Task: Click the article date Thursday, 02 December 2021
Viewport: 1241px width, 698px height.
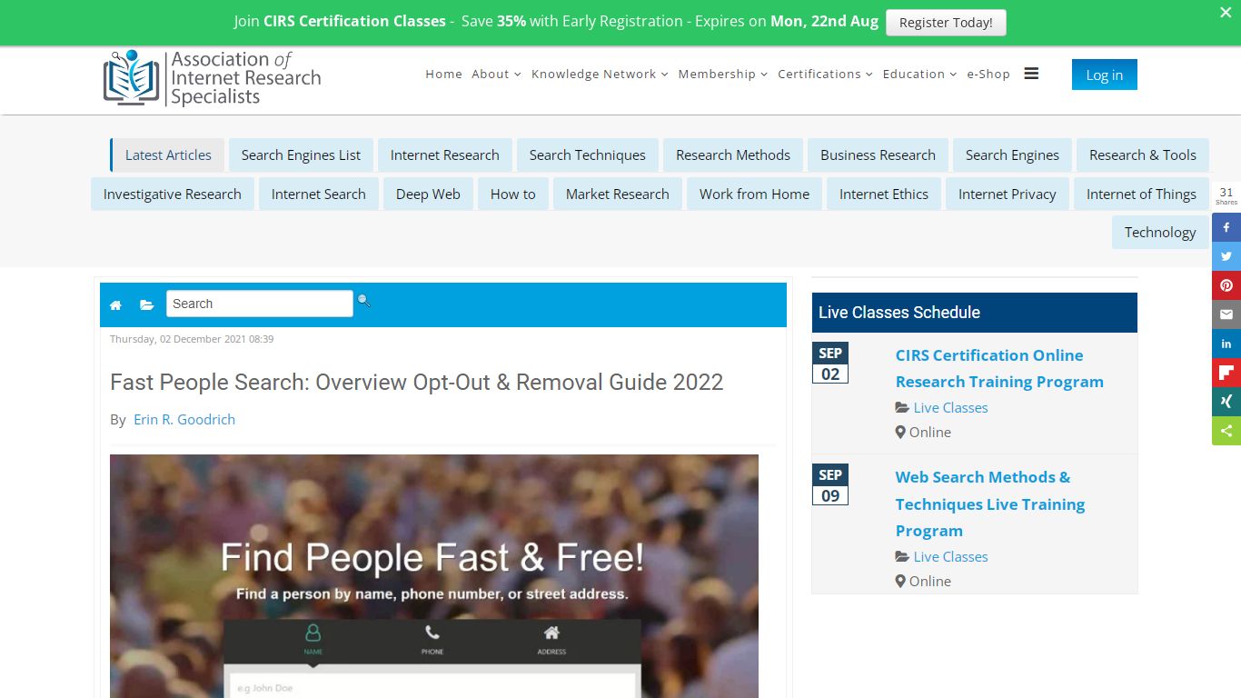Action: coord(192,339)
